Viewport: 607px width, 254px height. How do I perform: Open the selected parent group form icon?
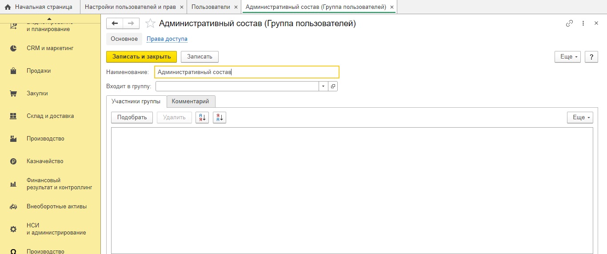point(333,86)
